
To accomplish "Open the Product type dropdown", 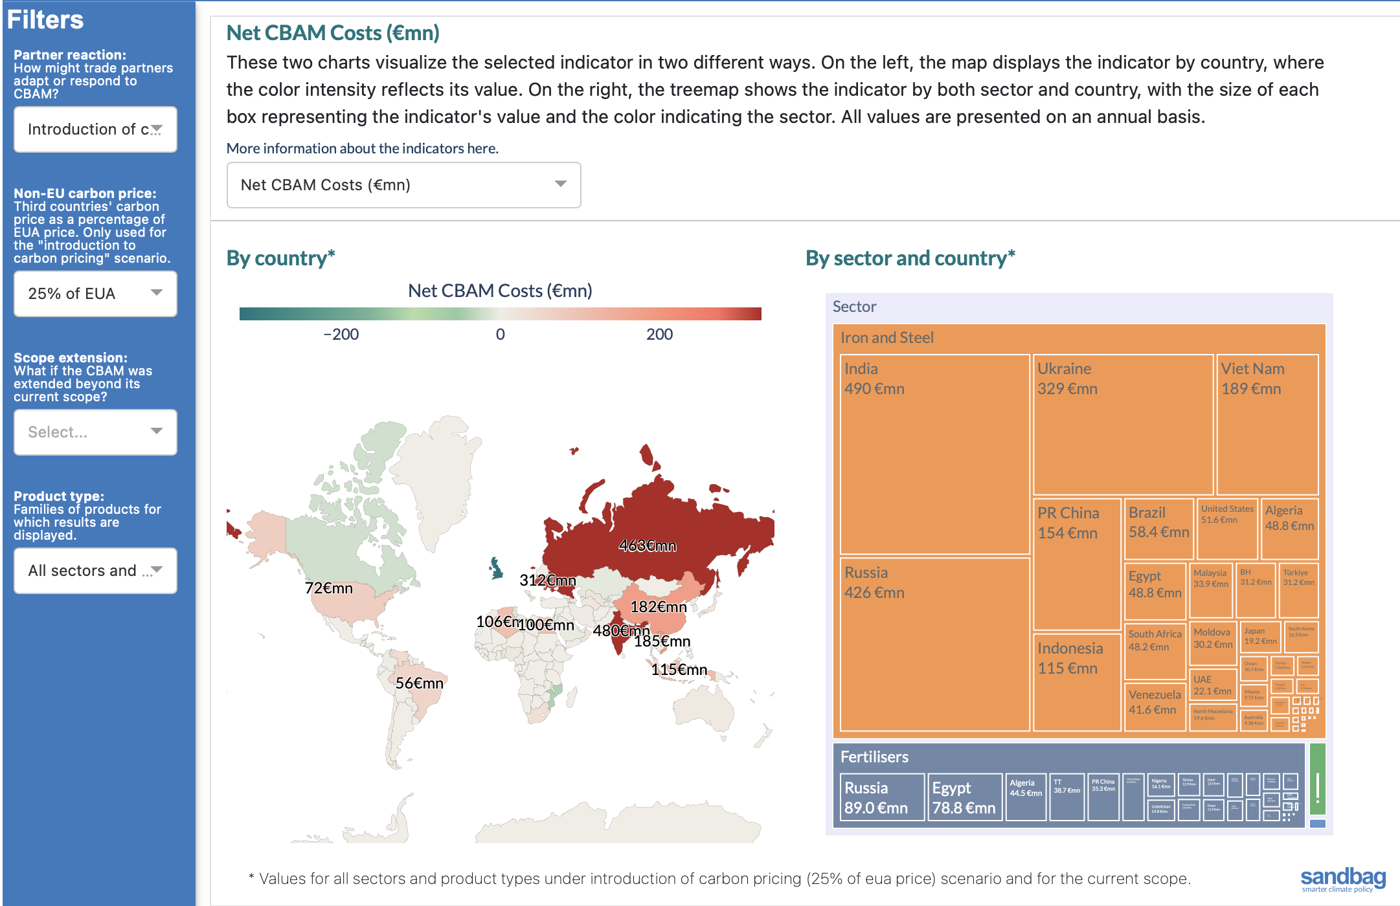I will click(x=95, y=571).
